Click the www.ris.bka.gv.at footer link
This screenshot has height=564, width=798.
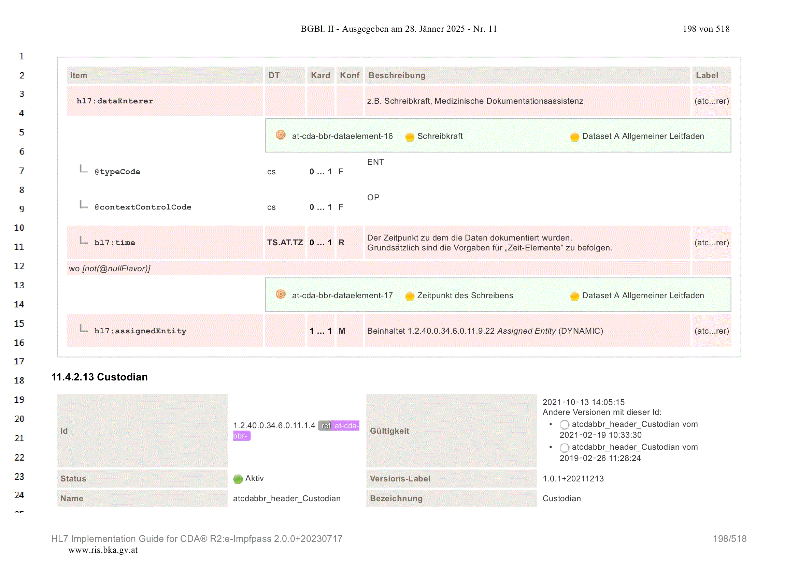(x=103, y=550)
